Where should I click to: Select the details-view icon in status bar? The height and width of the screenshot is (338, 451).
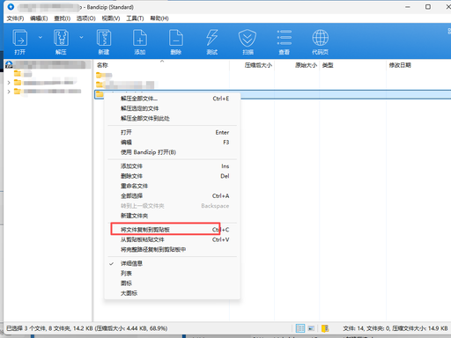[x=300, y=328]
